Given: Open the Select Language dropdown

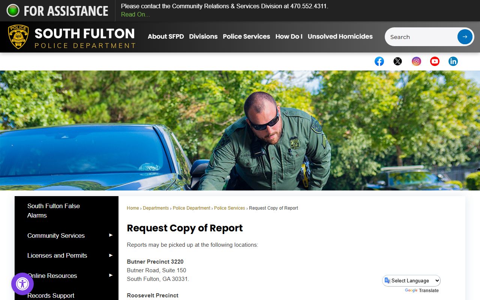Looking at the screenshot, I should [x=411, y=280].
